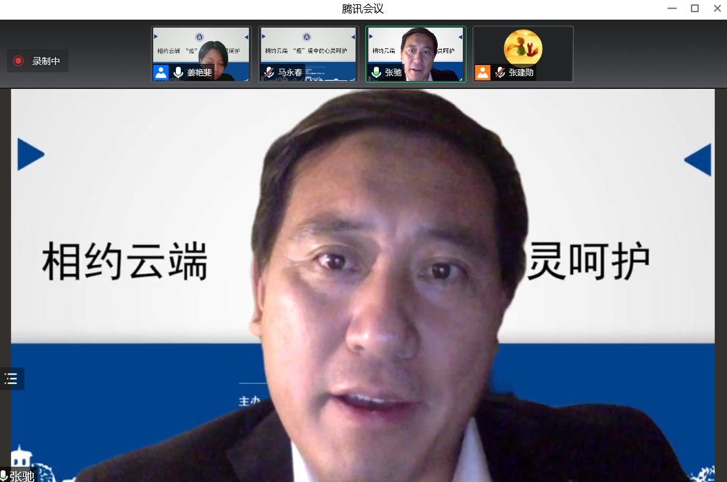
Task: Click the 马永春 name label
Action: click(290, 72)
